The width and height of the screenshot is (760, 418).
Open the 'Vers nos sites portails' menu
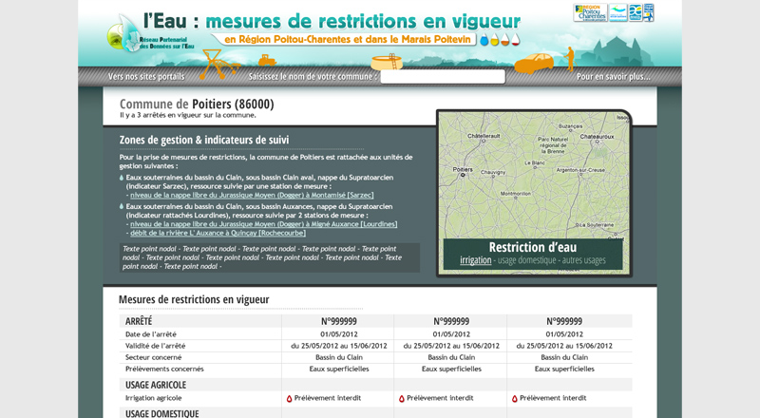pyautogui.click(x=146, y=77)
